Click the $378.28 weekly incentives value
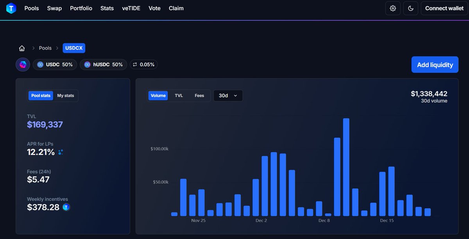This screenshot has height=239, width=469. pyautogui.click(x=43, y=207)
